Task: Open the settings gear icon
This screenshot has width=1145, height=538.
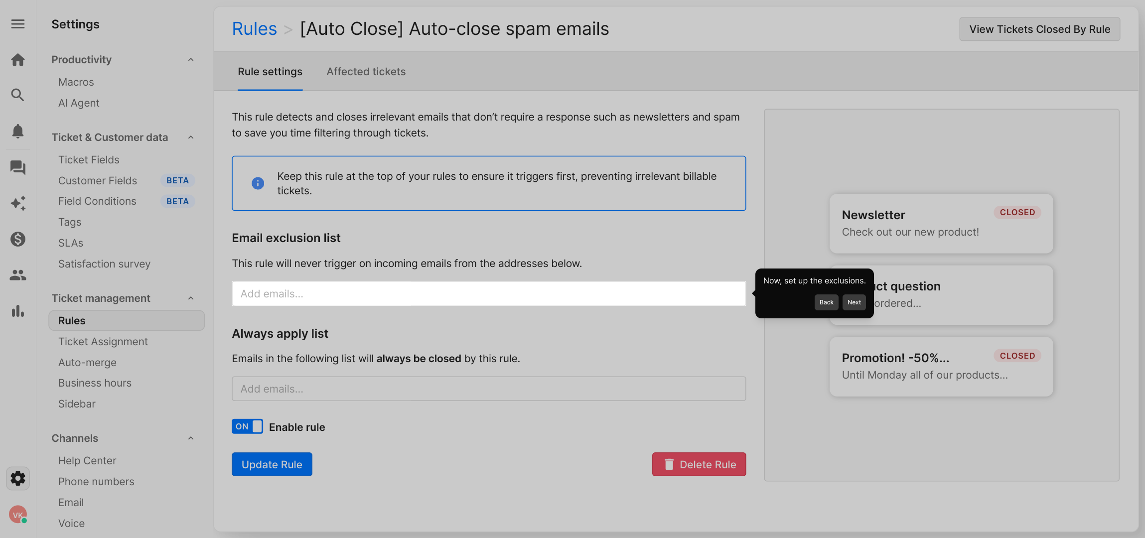Action: [18, 478]
